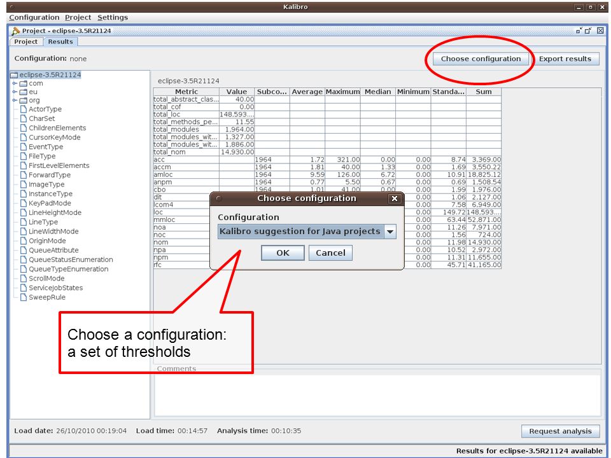611x458 pixels.
Task: Click the QueueAttribute file icon
Action: click(x=24, y=250)
